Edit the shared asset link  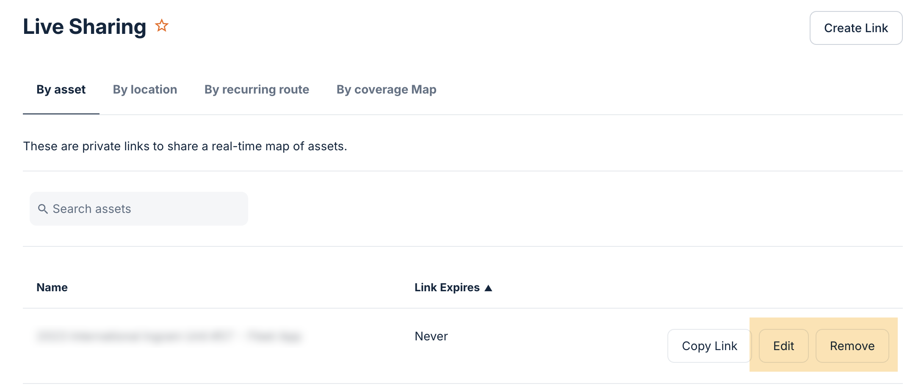pyautogui.click(x=783, y=346)
